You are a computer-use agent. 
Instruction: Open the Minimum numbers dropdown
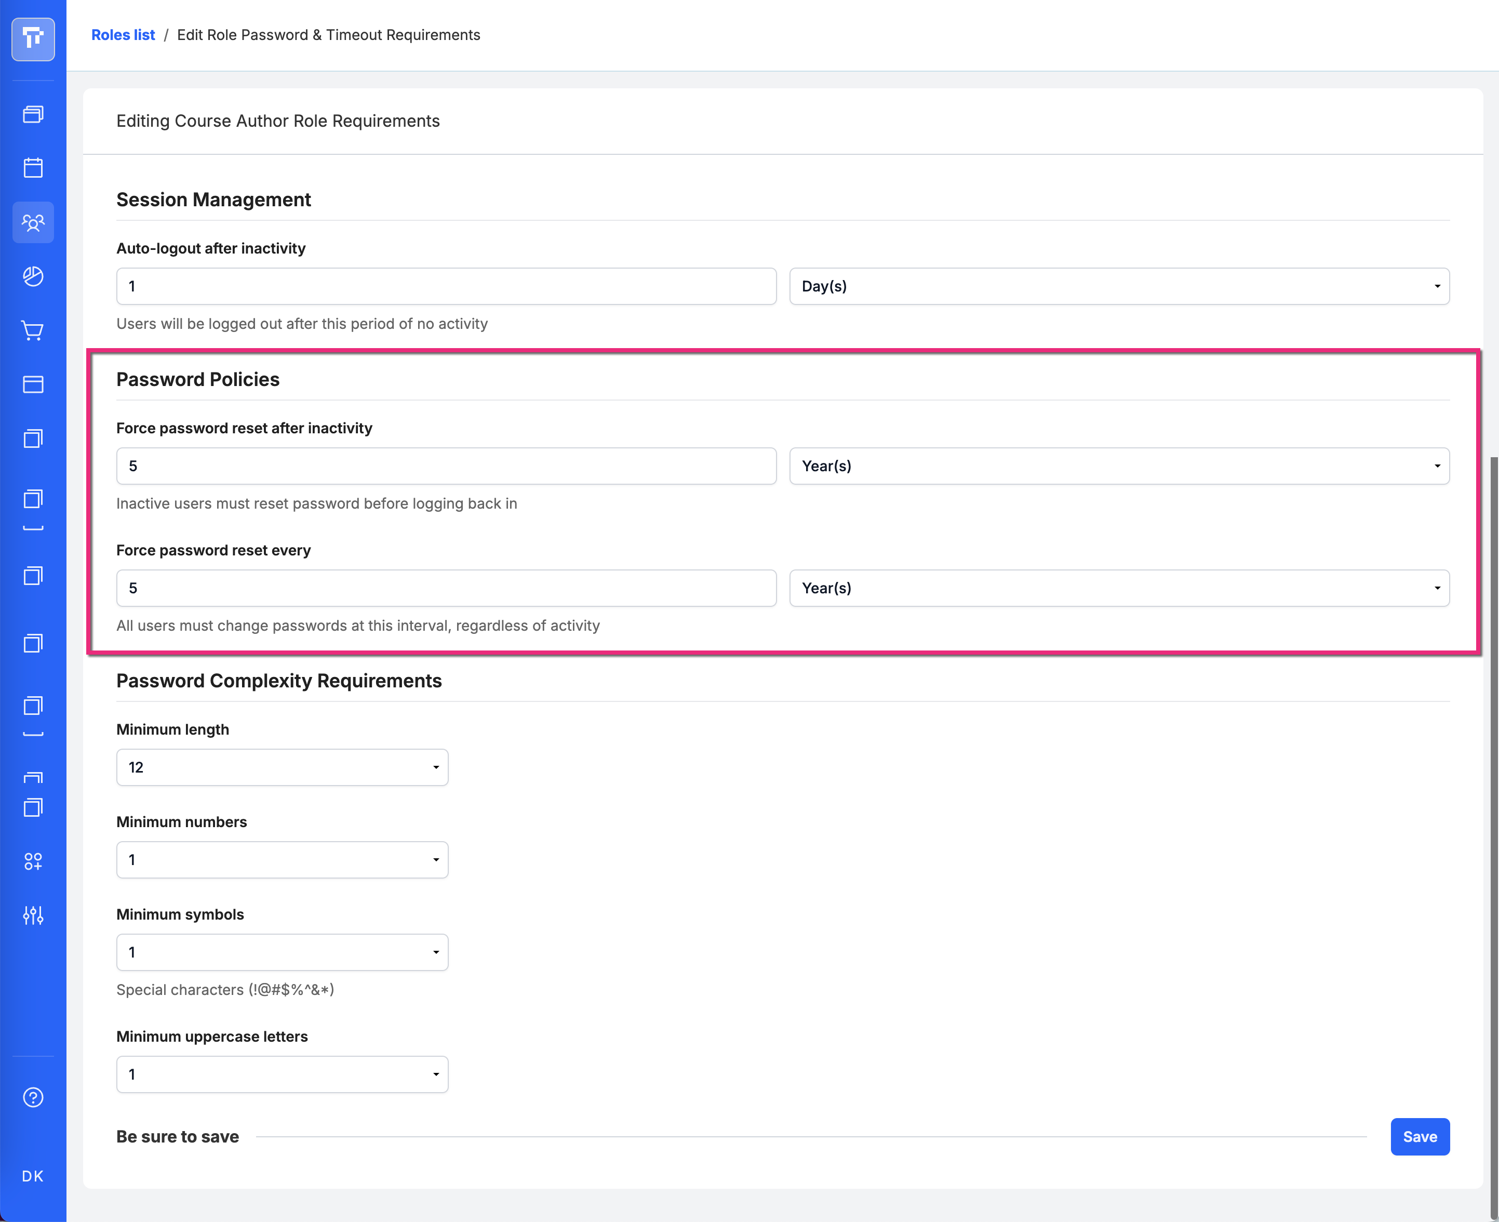pos(282,859)
